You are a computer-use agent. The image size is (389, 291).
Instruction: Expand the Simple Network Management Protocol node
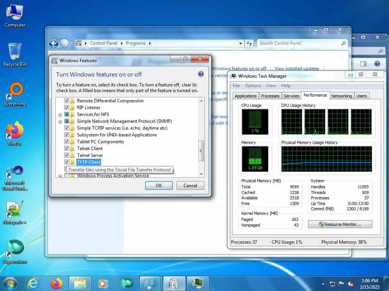pyautogui.click(x=60, y=122)
